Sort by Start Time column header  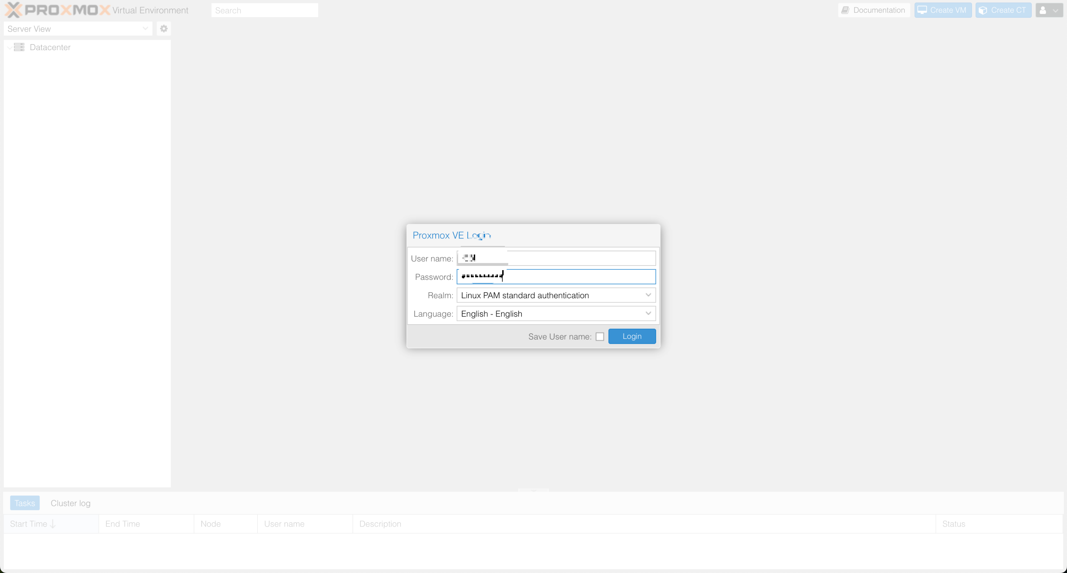coord(51,524)
